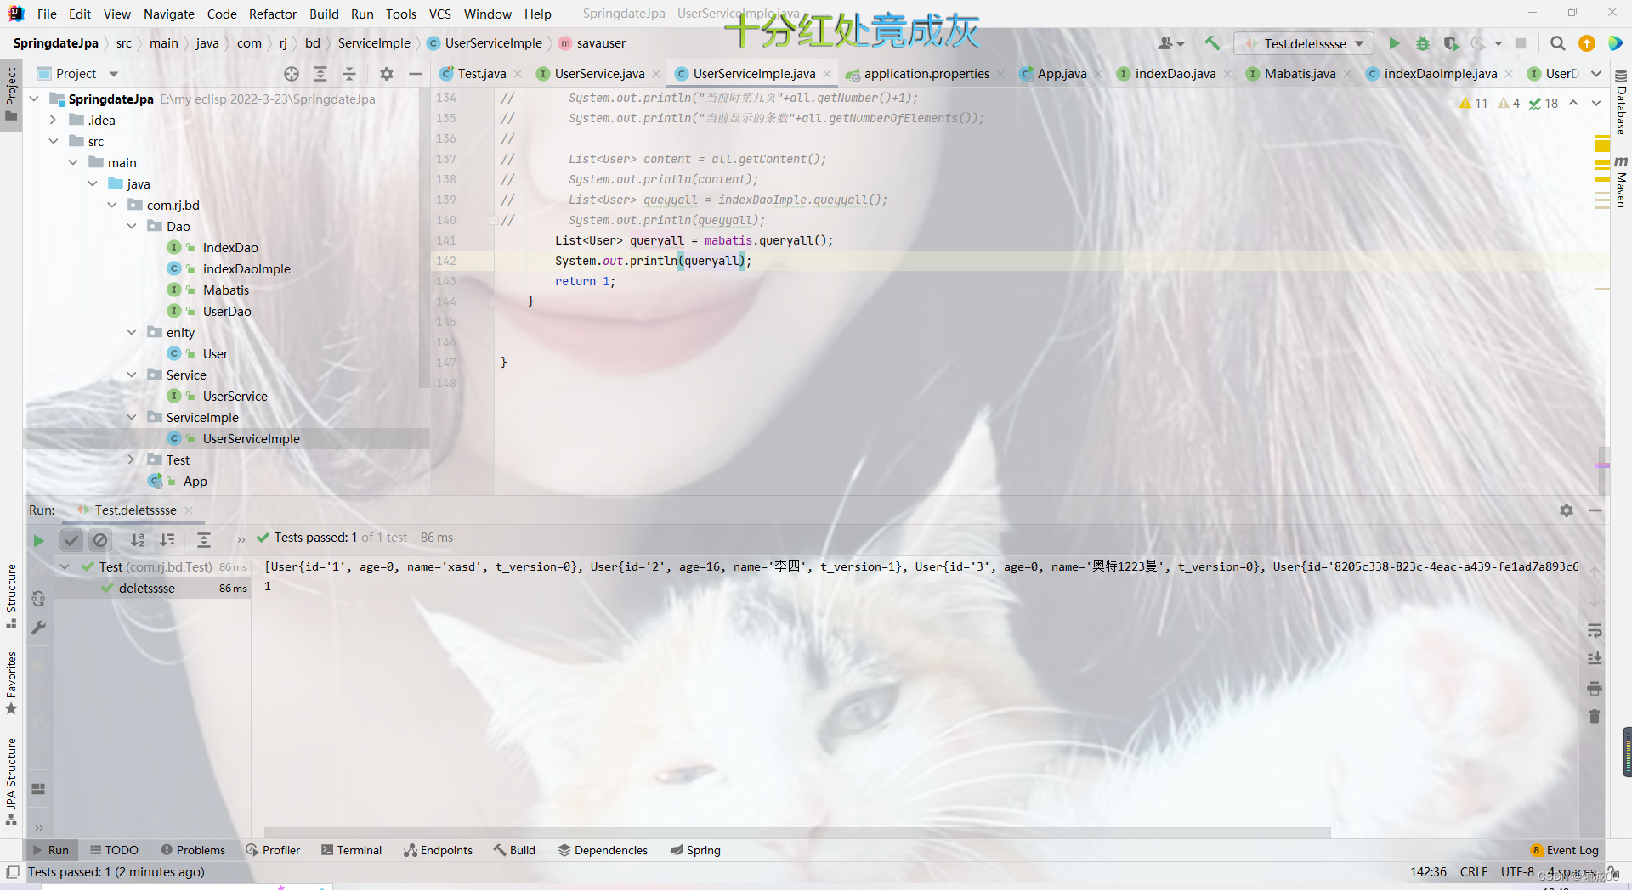This screenshot has height=890, width=1632.
Task: Toggle the Favorites tool window stripe
Action: [x=11, y=683]
